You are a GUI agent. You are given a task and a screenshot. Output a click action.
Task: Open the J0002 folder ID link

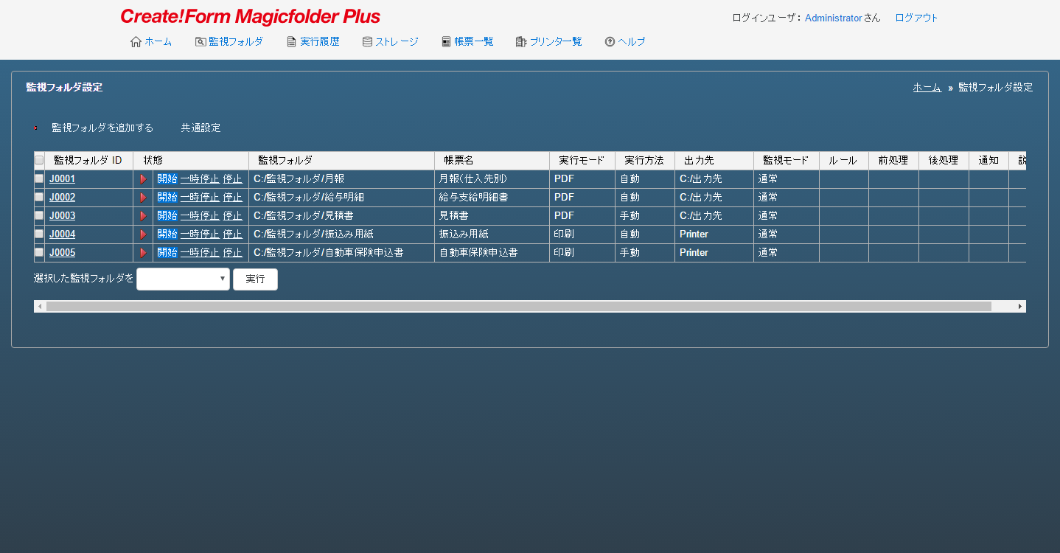coord(62,198)
